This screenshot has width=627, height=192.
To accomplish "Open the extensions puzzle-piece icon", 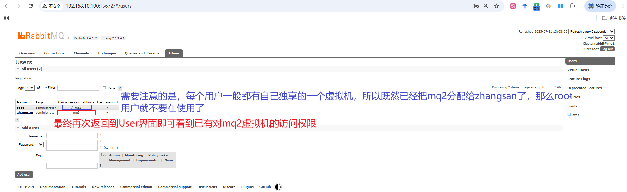I will pos(572,6).
